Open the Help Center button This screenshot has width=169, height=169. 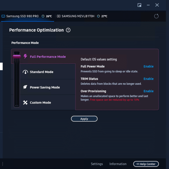click(x=146, y=164)
